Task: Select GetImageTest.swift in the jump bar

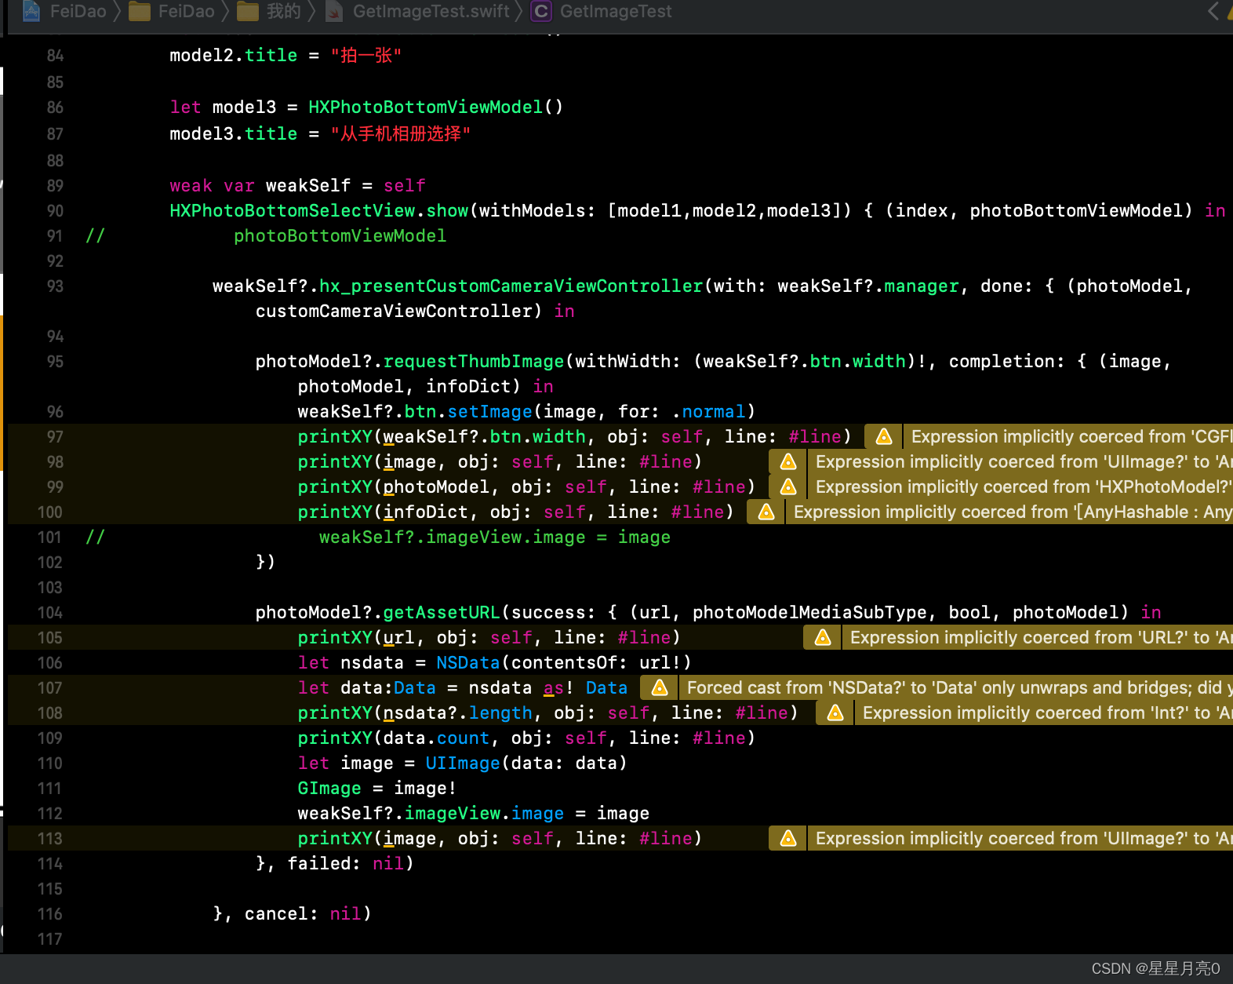Action: (417, 11)
